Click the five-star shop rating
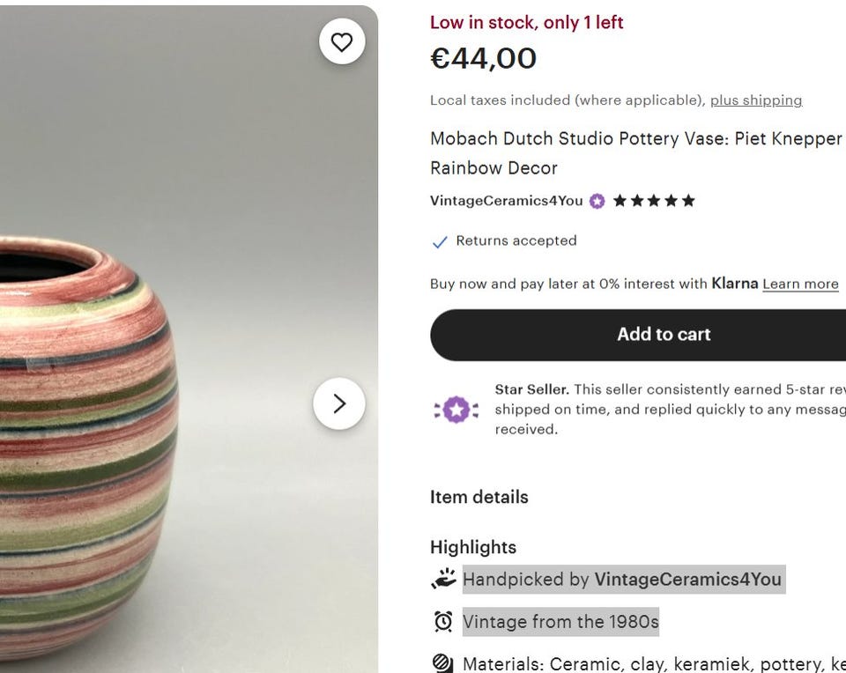 (654, 201)
